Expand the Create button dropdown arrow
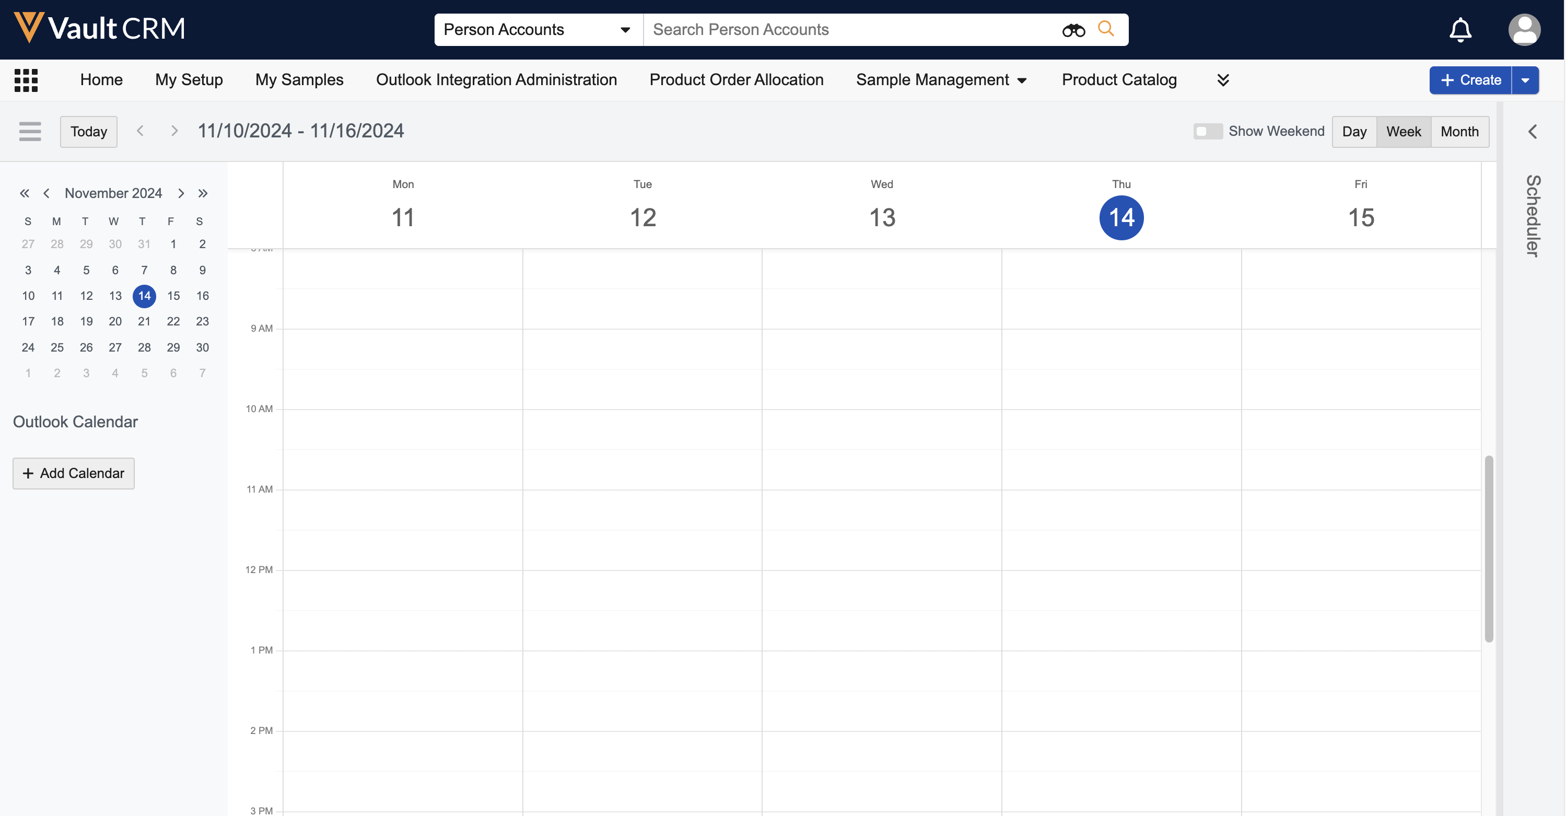 pos(1525,79)
